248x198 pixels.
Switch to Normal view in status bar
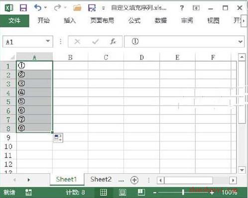103,192
